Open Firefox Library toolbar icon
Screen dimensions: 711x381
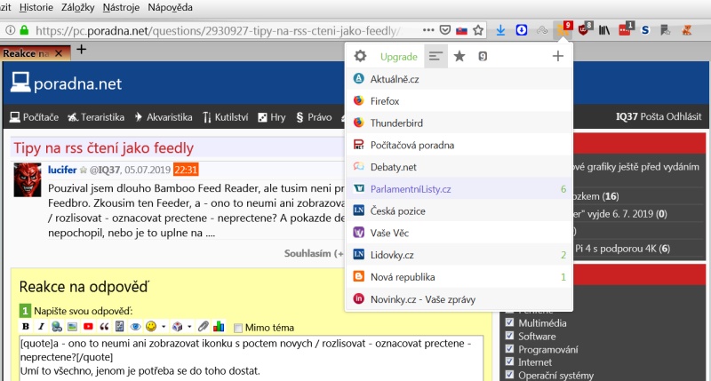point(604,30)
